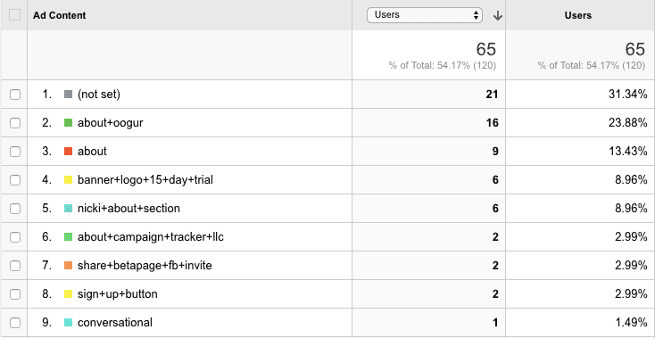Click gray swatch next to (not set)

coord(68,95)
